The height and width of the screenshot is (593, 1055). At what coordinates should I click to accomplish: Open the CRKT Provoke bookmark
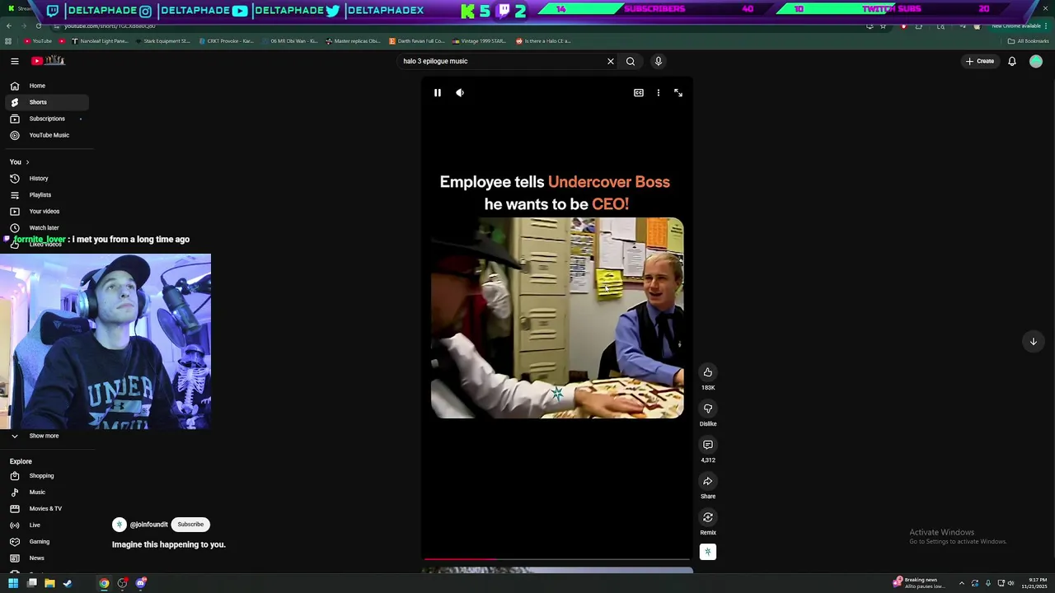click(227, 41)
